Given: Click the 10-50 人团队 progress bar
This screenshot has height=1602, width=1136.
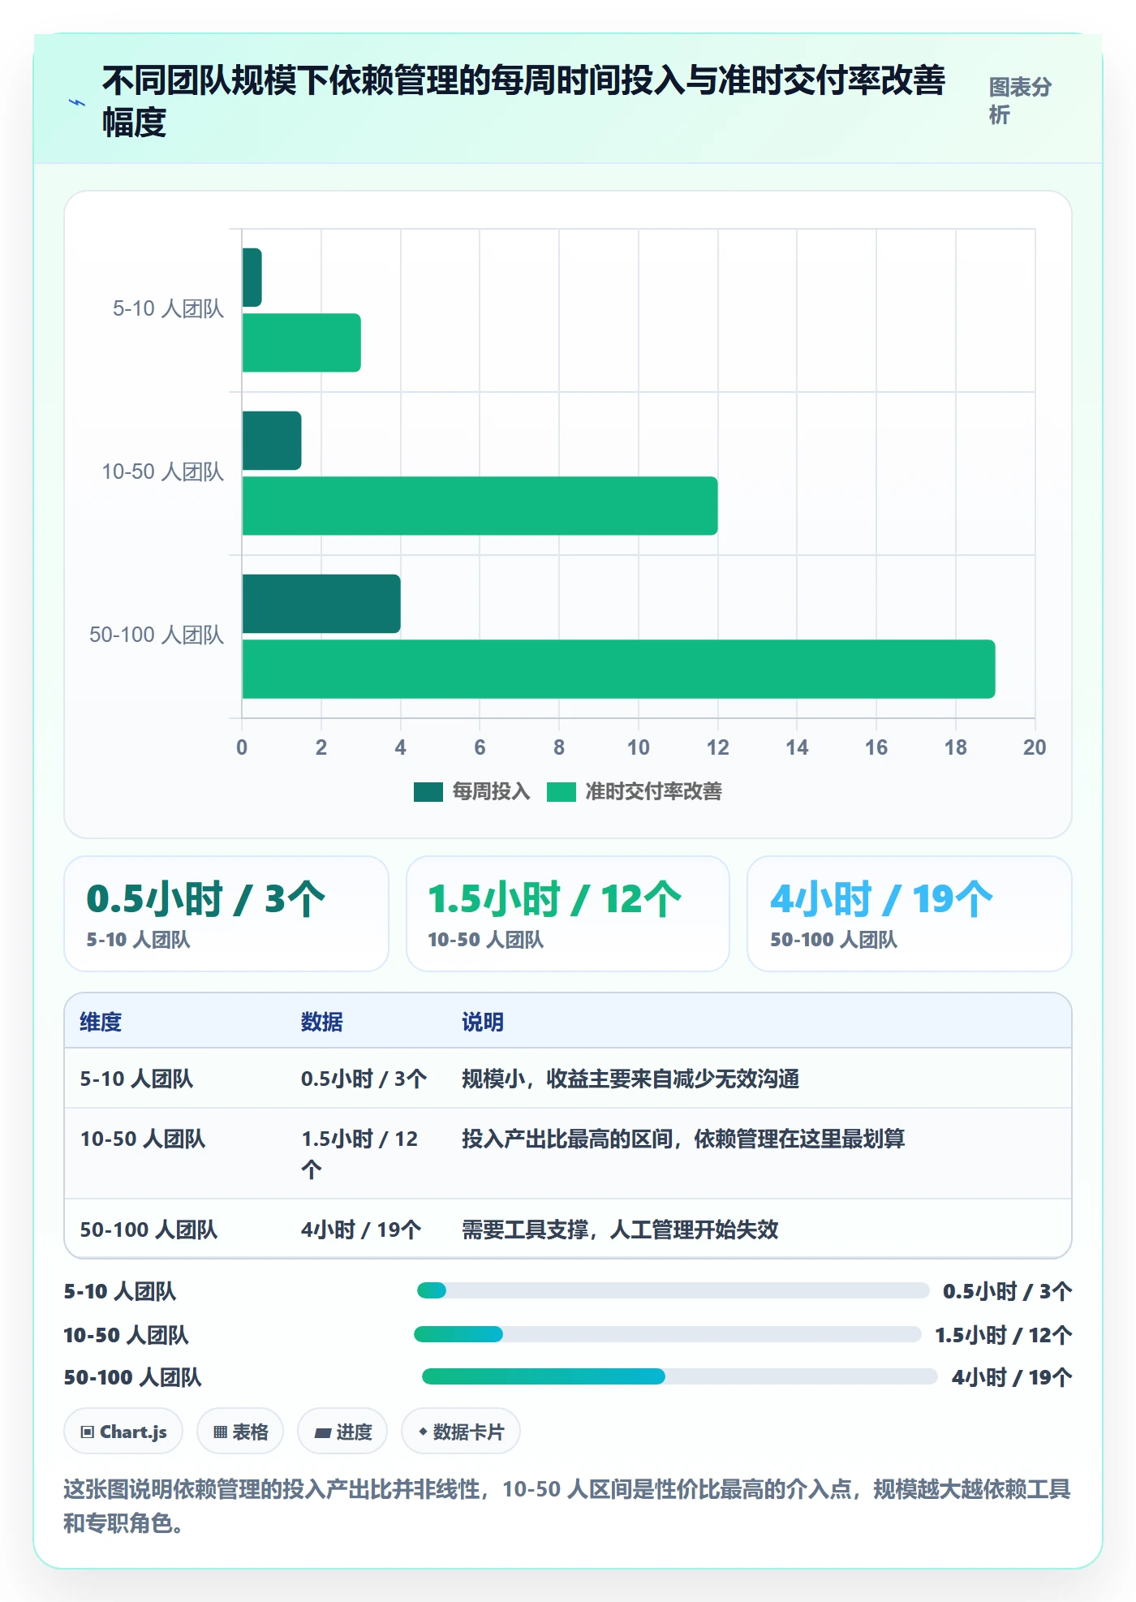Looking at the screenshot, I should [x=668, y=1334].
